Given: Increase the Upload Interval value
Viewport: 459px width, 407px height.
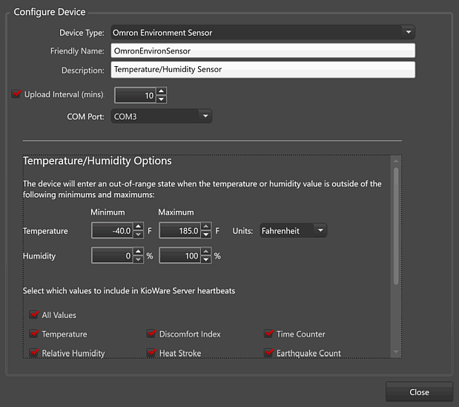Looking at the screenshot, I should [x=162, y=91].
